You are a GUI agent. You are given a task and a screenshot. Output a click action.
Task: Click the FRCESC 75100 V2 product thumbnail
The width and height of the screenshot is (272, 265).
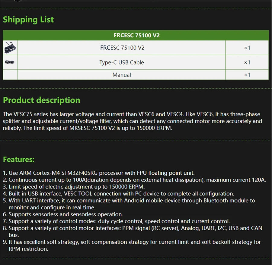(x=10, y=48)
